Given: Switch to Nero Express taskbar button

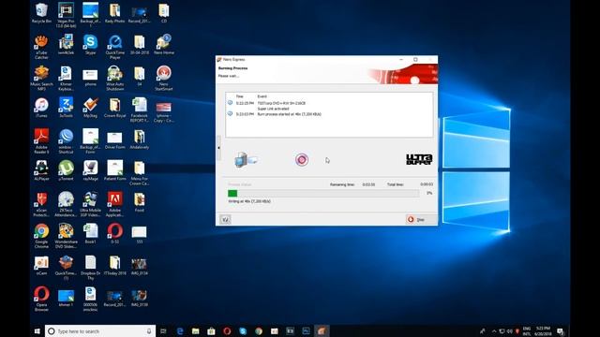Looking at the screenshot, I should point(322,331).
